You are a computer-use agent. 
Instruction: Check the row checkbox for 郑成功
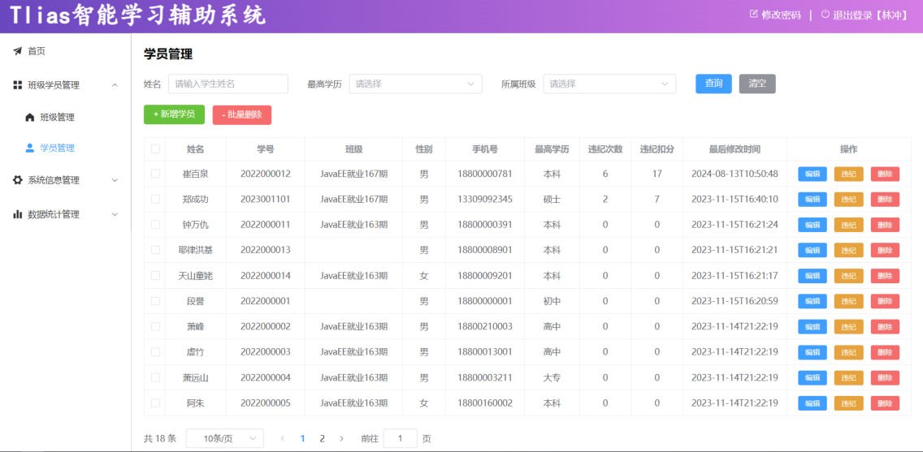[x=155, y=200]
